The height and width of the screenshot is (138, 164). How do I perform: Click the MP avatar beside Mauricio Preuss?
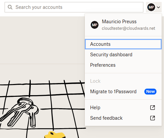tap(95, 25)
